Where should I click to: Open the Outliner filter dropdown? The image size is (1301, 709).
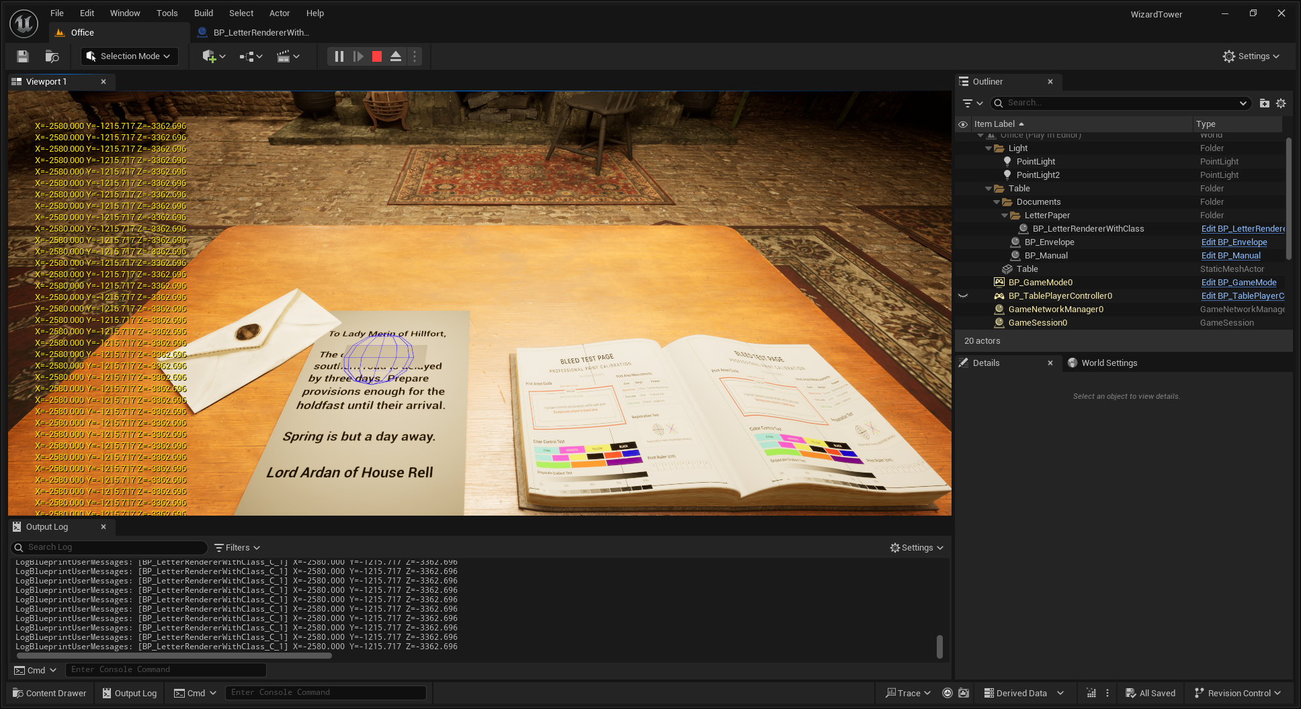pos(972,103)
